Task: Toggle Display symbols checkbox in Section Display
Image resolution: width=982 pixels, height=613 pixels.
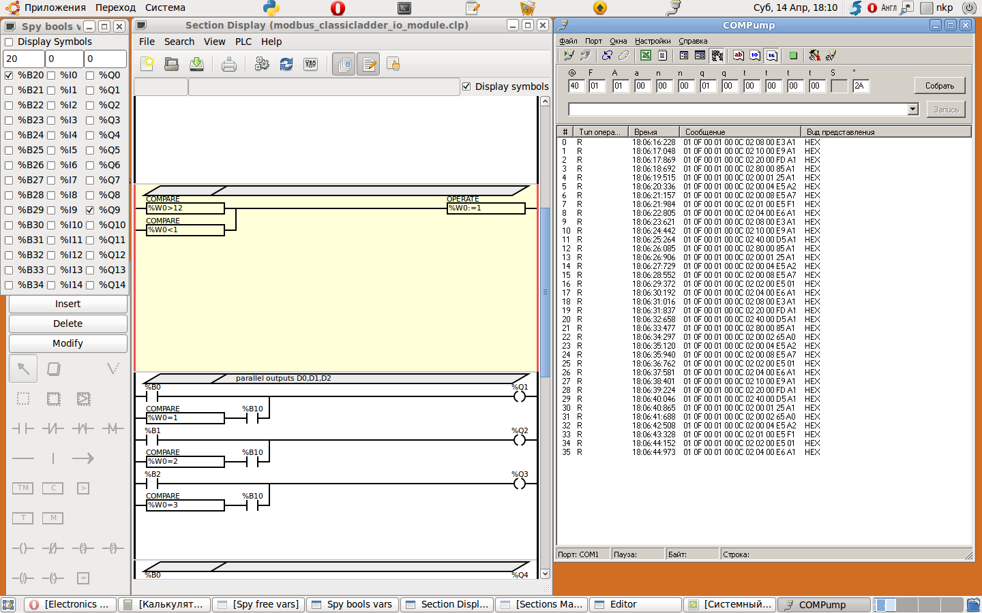Action: [x=466, y=87]
